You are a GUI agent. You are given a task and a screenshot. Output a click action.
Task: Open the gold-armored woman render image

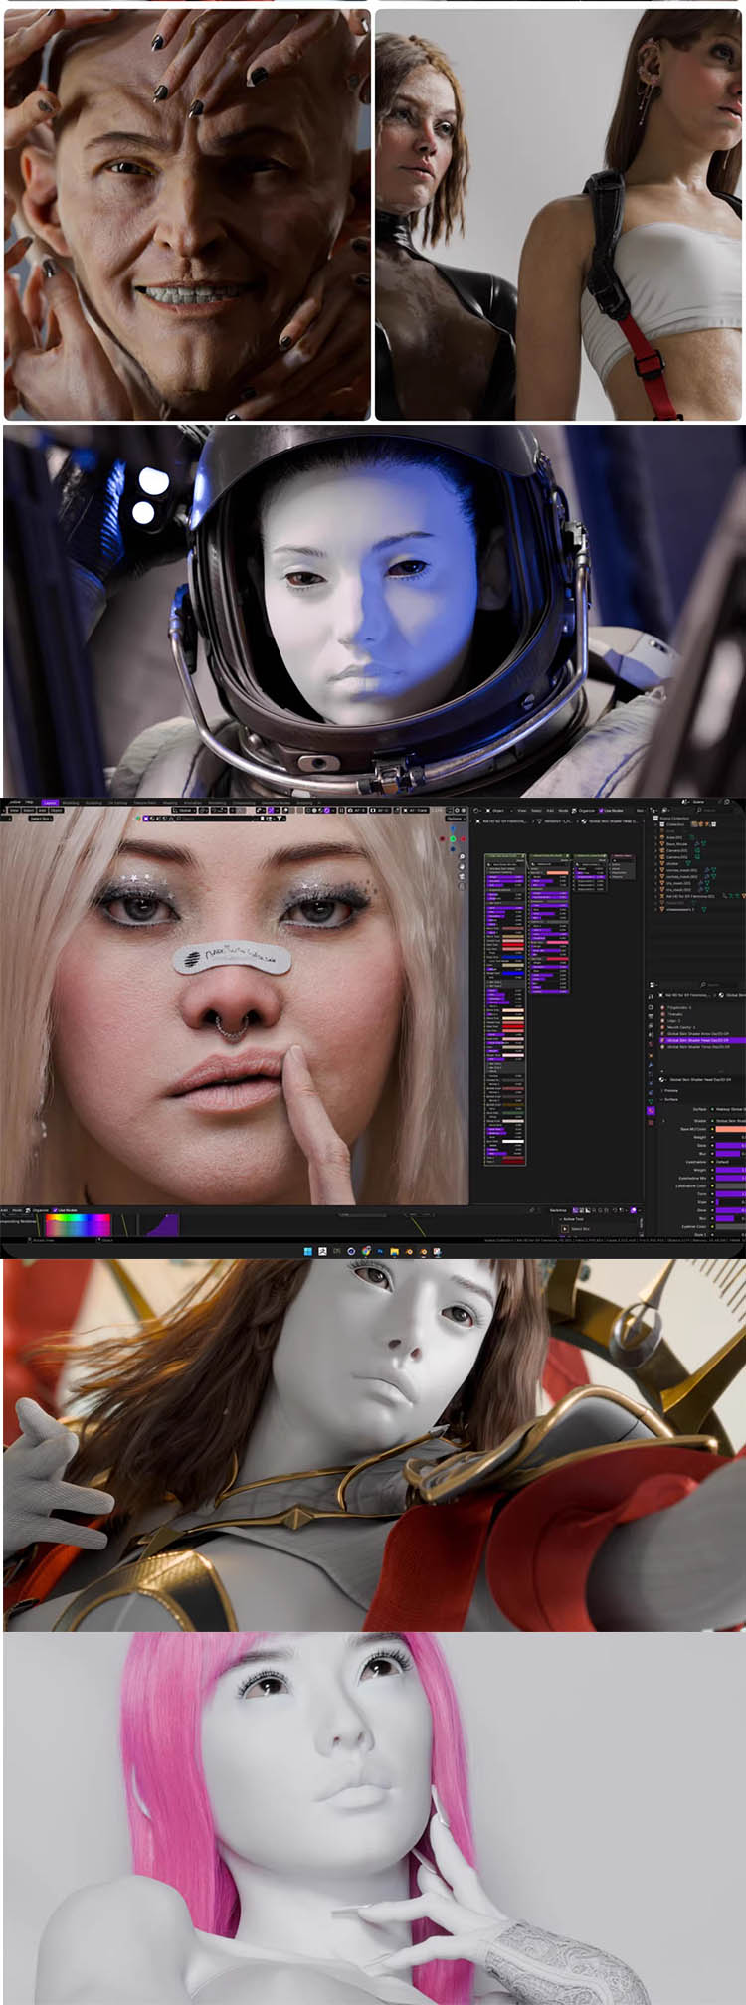click(373, 1445)
